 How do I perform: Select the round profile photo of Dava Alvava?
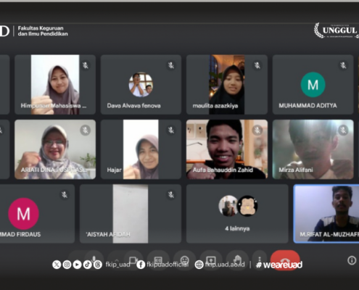point(141,85)
